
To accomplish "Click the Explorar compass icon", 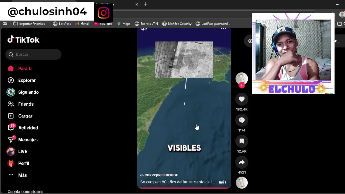I will [11, 80].
